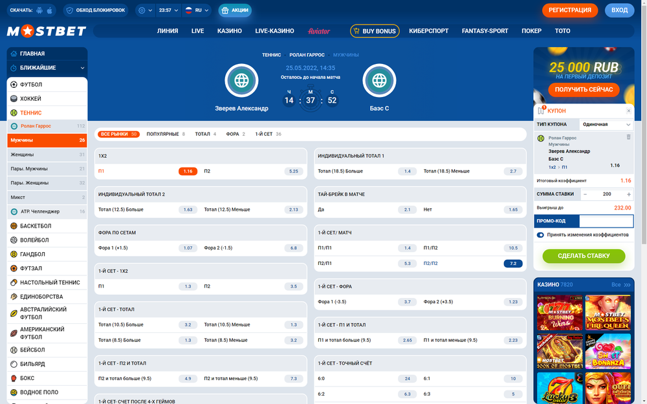
Task: Open the 23:57 time zone dropdown
Action: [x=169, y=10]
